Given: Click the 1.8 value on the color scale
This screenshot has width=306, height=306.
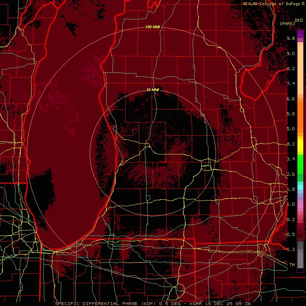Looking at the screenshot, I should coord(291,189).
